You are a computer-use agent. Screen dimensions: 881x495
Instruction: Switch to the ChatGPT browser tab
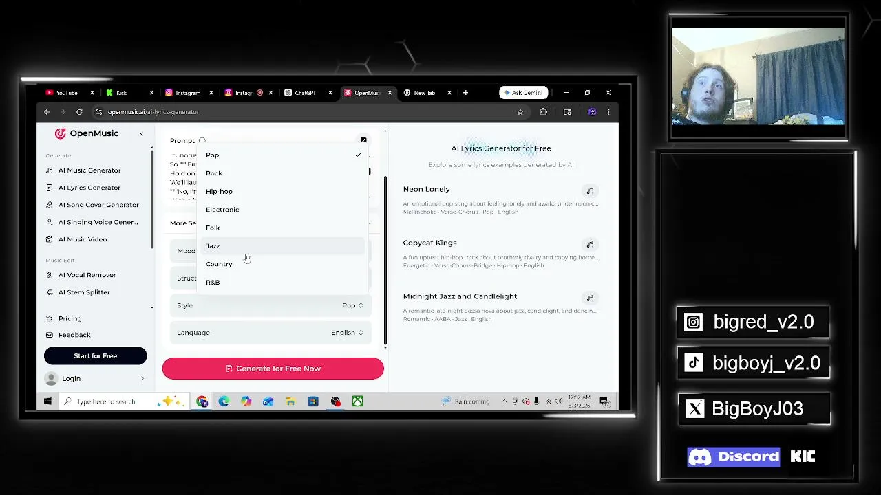(306, 93)
